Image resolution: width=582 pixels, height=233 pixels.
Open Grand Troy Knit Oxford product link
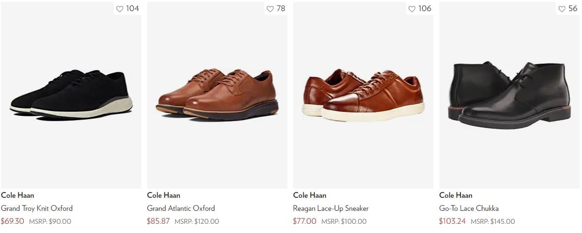[37, 208]
